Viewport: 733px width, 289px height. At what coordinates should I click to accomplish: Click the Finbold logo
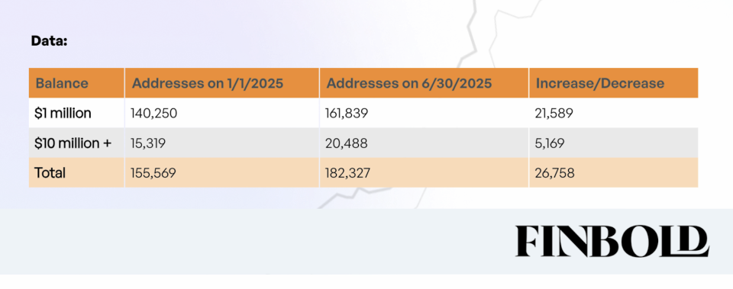pyautogui.click(x=612, y=241)
